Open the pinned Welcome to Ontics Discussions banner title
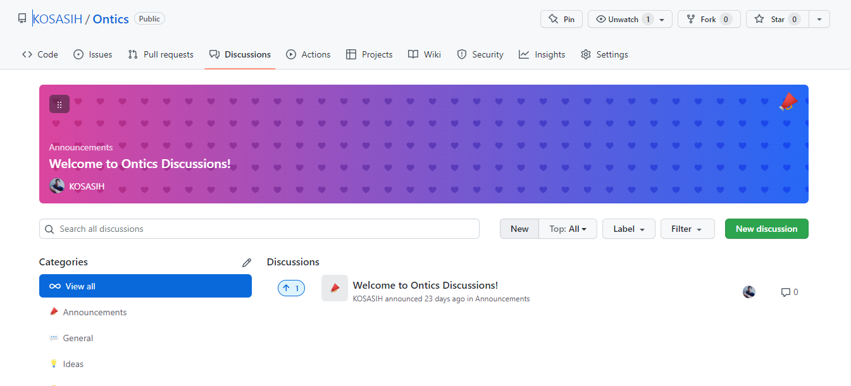 pos(140,164)
